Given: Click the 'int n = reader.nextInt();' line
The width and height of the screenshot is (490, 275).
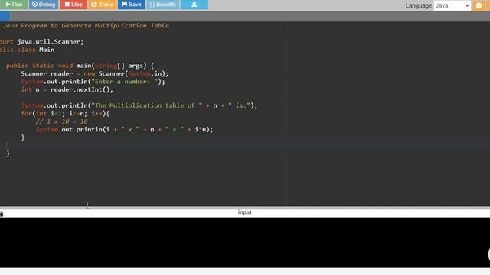Looking at the screenshot, I should pyautogui.click(x=67, y=89).
